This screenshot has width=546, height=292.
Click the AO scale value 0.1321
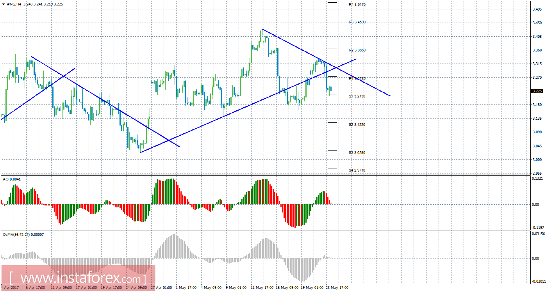pos(537,179)
